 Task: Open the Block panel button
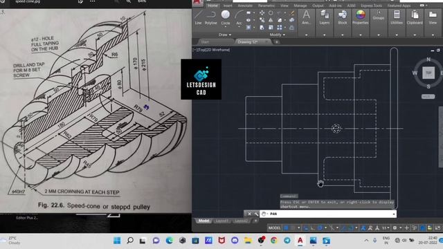point(343,17)
